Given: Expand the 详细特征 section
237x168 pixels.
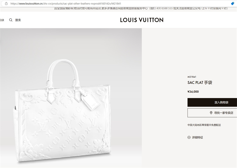Looking at the screenshot, I should click(x=197, y=137).
